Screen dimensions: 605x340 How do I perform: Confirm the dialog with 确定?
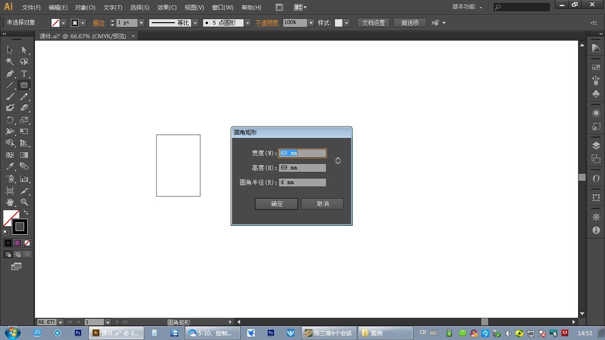click(x=277, y=204)
